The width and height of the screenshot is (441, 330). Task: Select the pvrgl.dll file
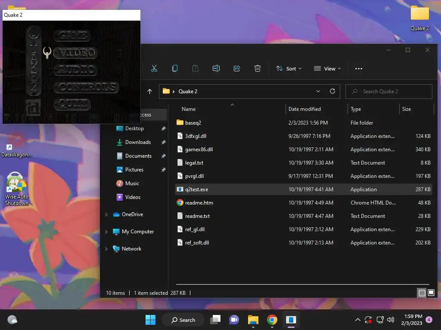[x=304, y=176]
